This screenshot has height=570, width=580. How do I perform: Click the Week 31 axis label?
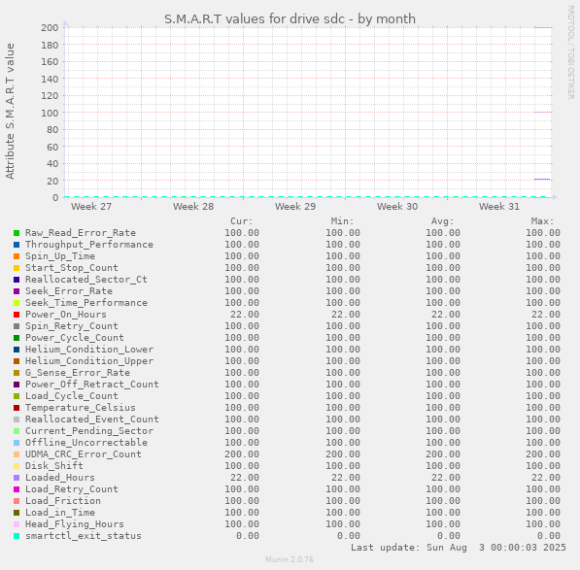click(x=499, y=207)
